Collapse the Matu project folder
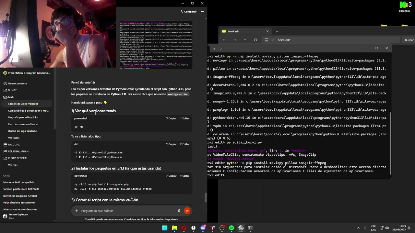Screen dimensions: 415x233 coord(27,97)
